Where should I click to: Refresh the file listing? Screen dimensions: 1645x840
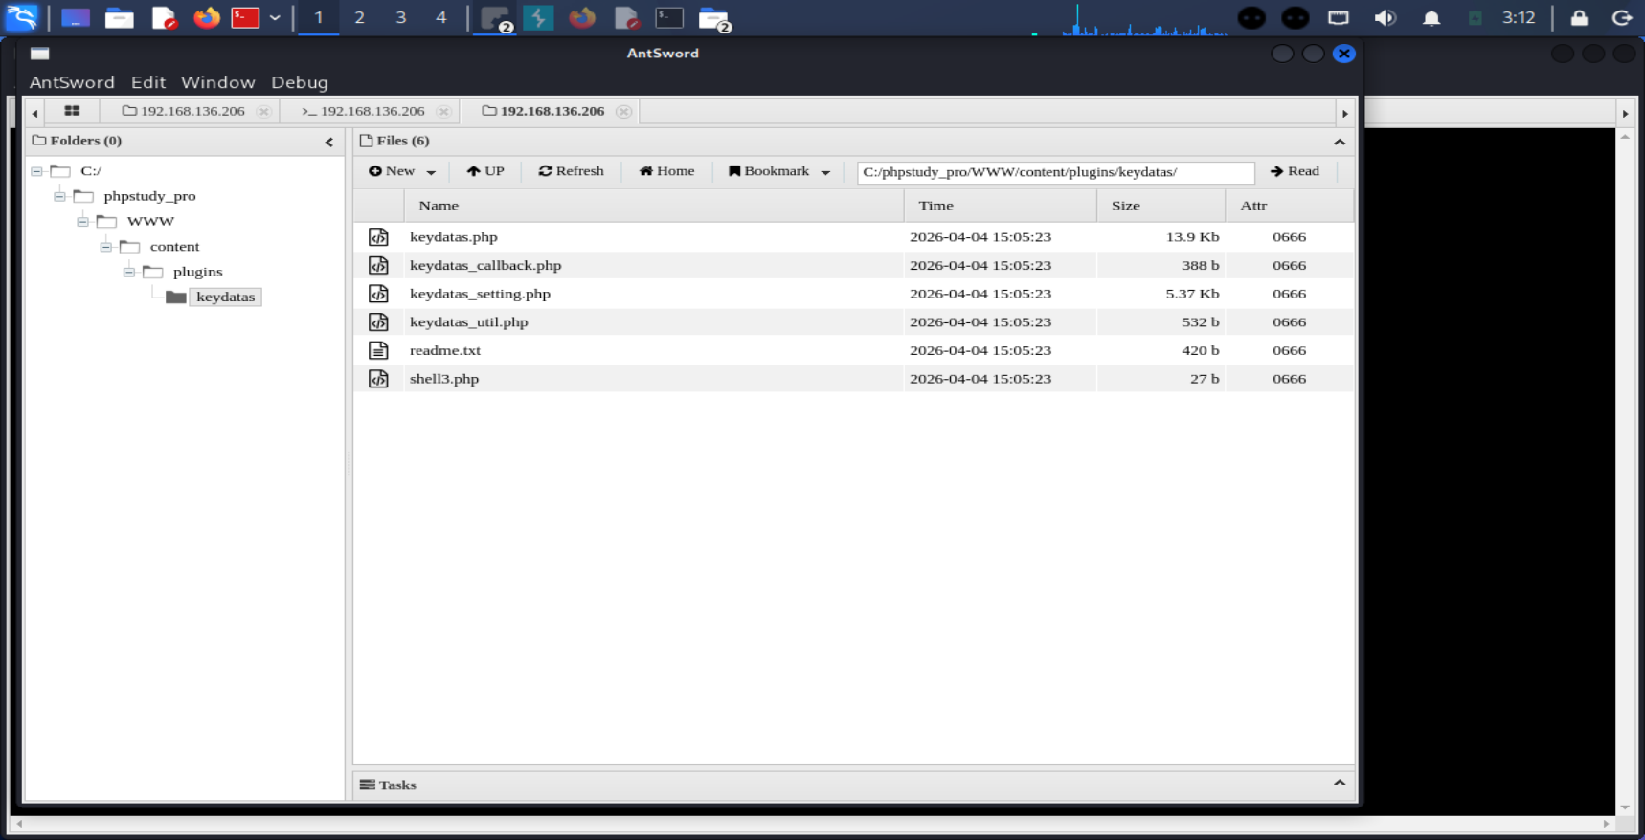572,171
